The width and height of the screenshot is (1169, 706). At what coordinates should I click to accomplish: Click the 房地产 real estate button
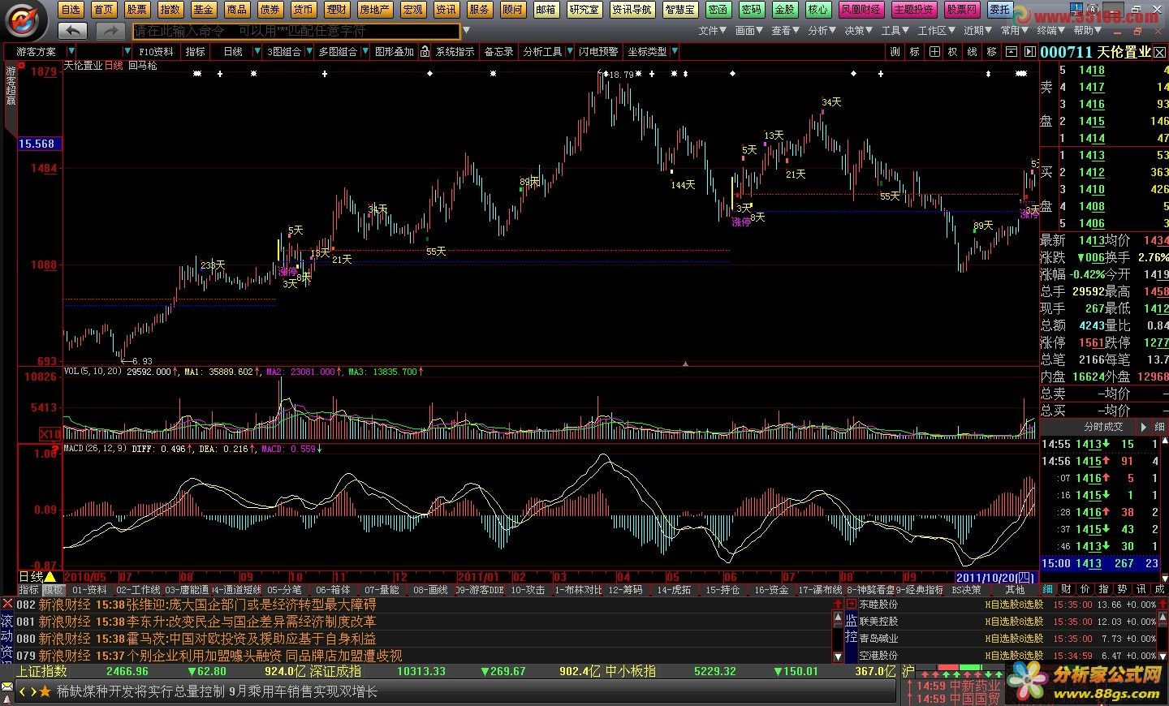[374, 10]
